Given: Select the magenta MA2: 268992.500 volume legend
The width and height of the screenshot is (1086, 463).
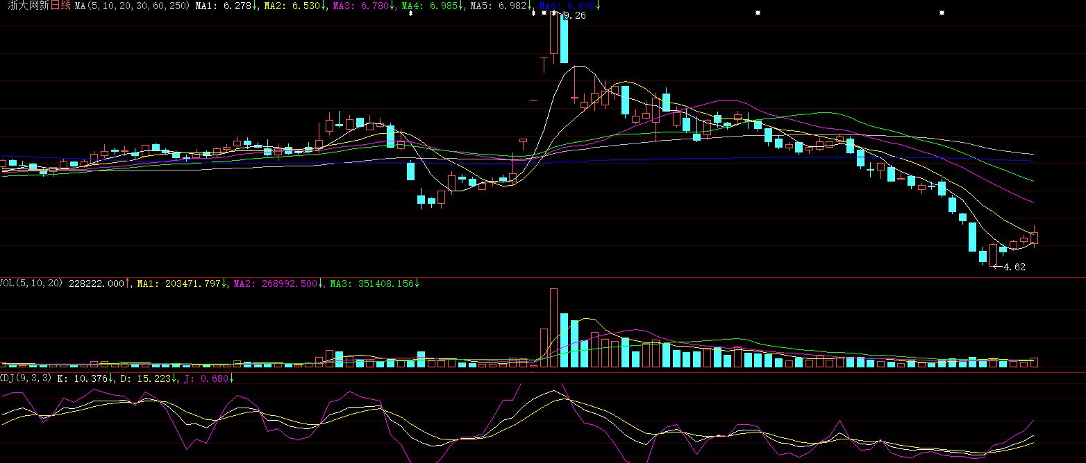Looking at the screenshot, I should [x=275, y=283].
